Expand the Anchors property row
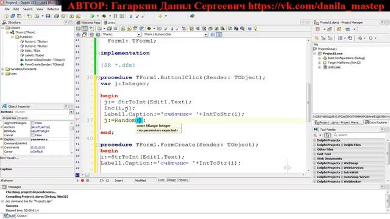 pos(2,127)
